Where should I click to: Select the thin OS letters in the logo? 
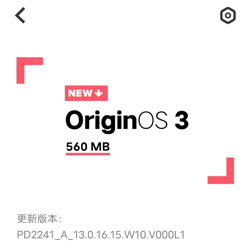click(x=153, y=120)
